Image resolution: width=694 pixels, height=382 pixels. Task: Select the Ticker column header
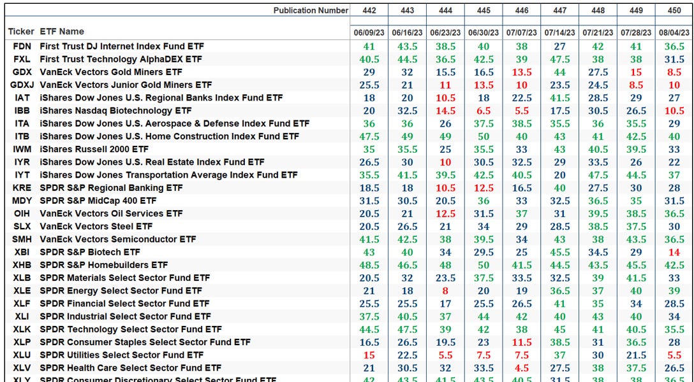21,32
